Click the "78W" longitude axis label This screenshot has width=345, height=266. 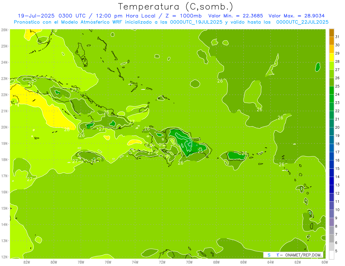pos(81,262)
